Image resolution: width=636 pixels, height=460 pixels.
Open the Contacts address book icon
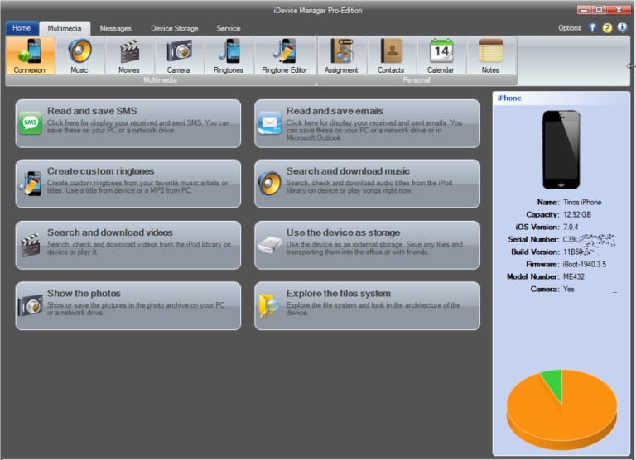[x=392, y=55]
